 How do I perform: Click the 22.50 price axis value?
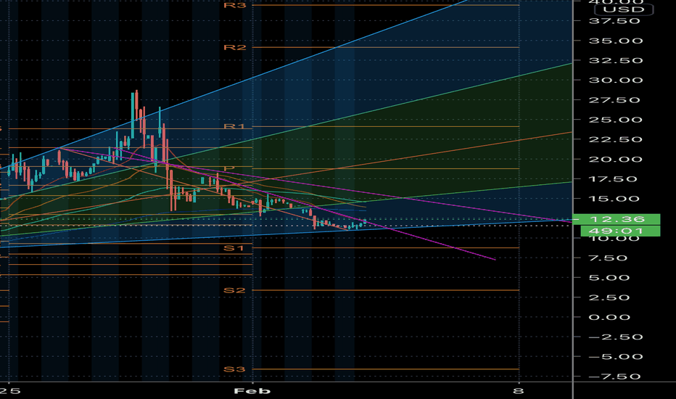point(614,139)
